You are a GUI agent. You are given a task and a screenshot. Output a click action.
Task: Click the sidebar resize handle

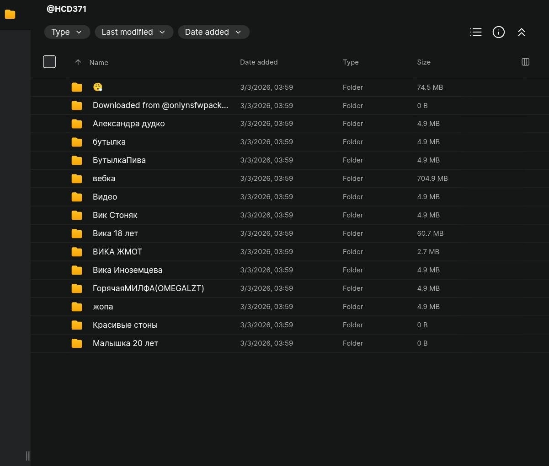pyautogui.click(x=27, y=455)
